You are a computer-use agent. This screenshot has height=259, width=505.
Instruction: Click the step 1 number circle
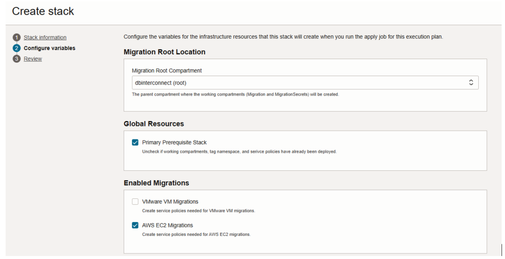[x=17, y=37]
